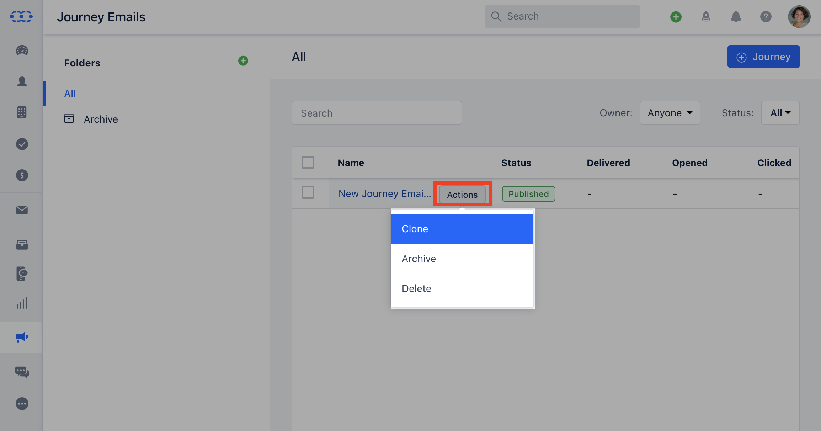Click the Actions button on the row
This screenshot has height=431, width=821.
point(462,195)
